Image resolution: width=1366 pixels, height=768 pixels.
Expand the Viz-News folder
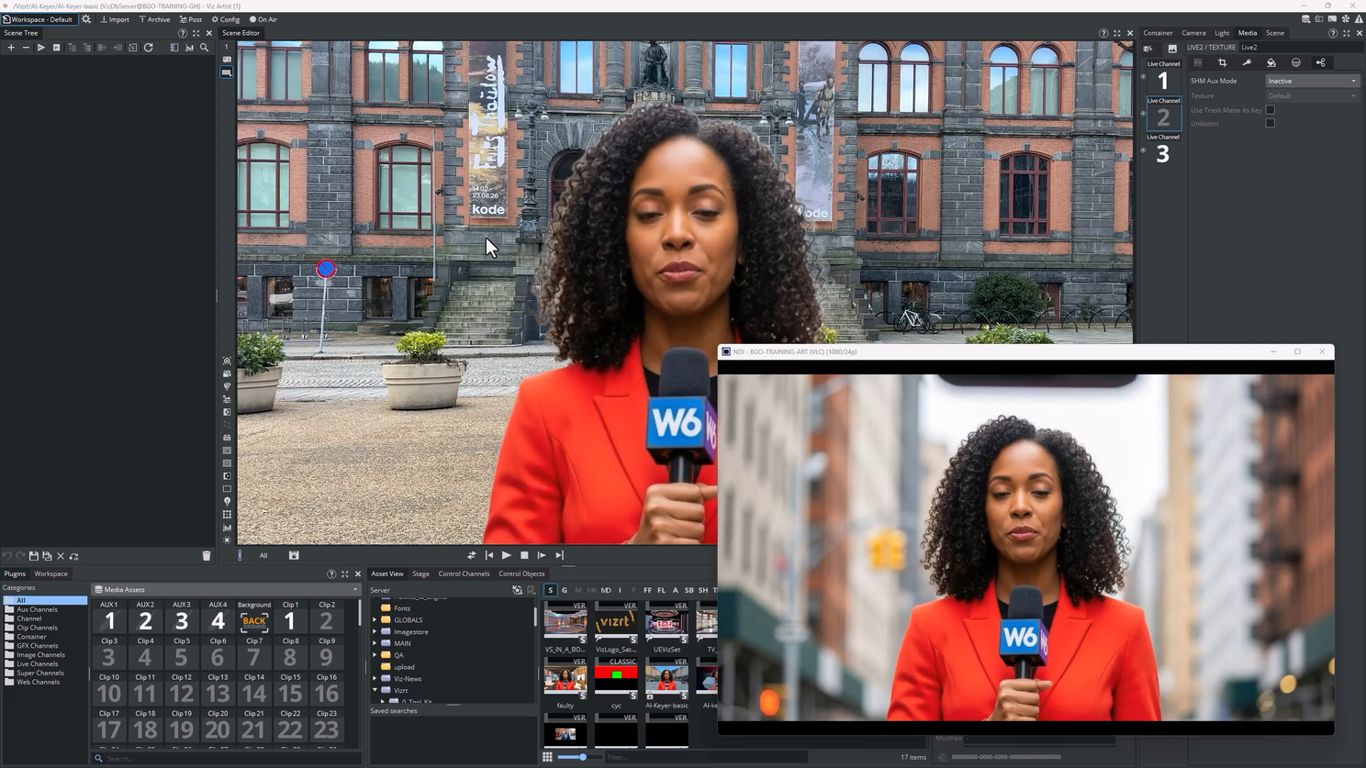pos(375,679)
